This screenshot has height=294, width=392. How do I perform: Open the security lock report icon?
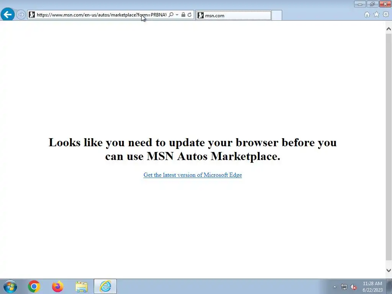pyautogui.click(x=183, y=15)
